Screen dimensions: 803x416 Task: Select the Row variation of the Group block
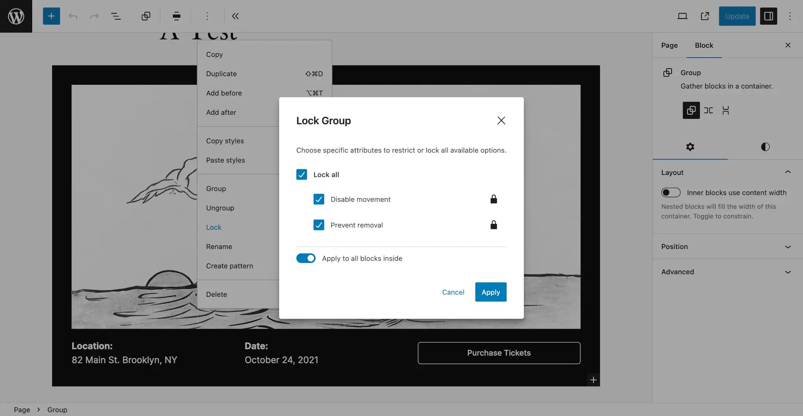pyautogui.click(x=709, y=110)
